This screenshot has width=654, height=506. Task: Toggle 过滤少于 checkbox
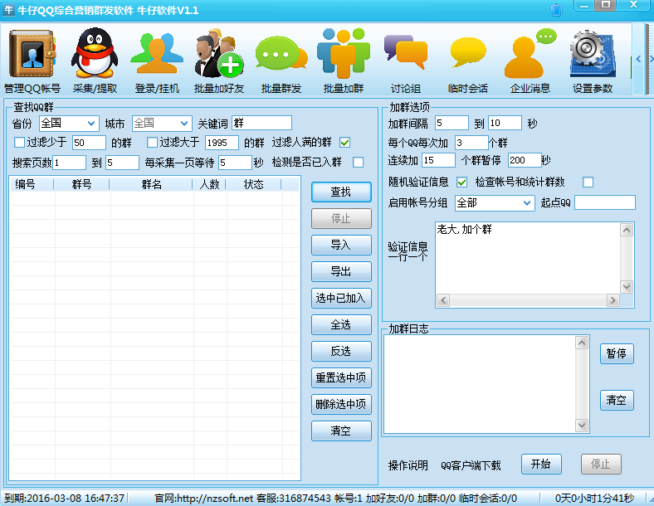19,143
